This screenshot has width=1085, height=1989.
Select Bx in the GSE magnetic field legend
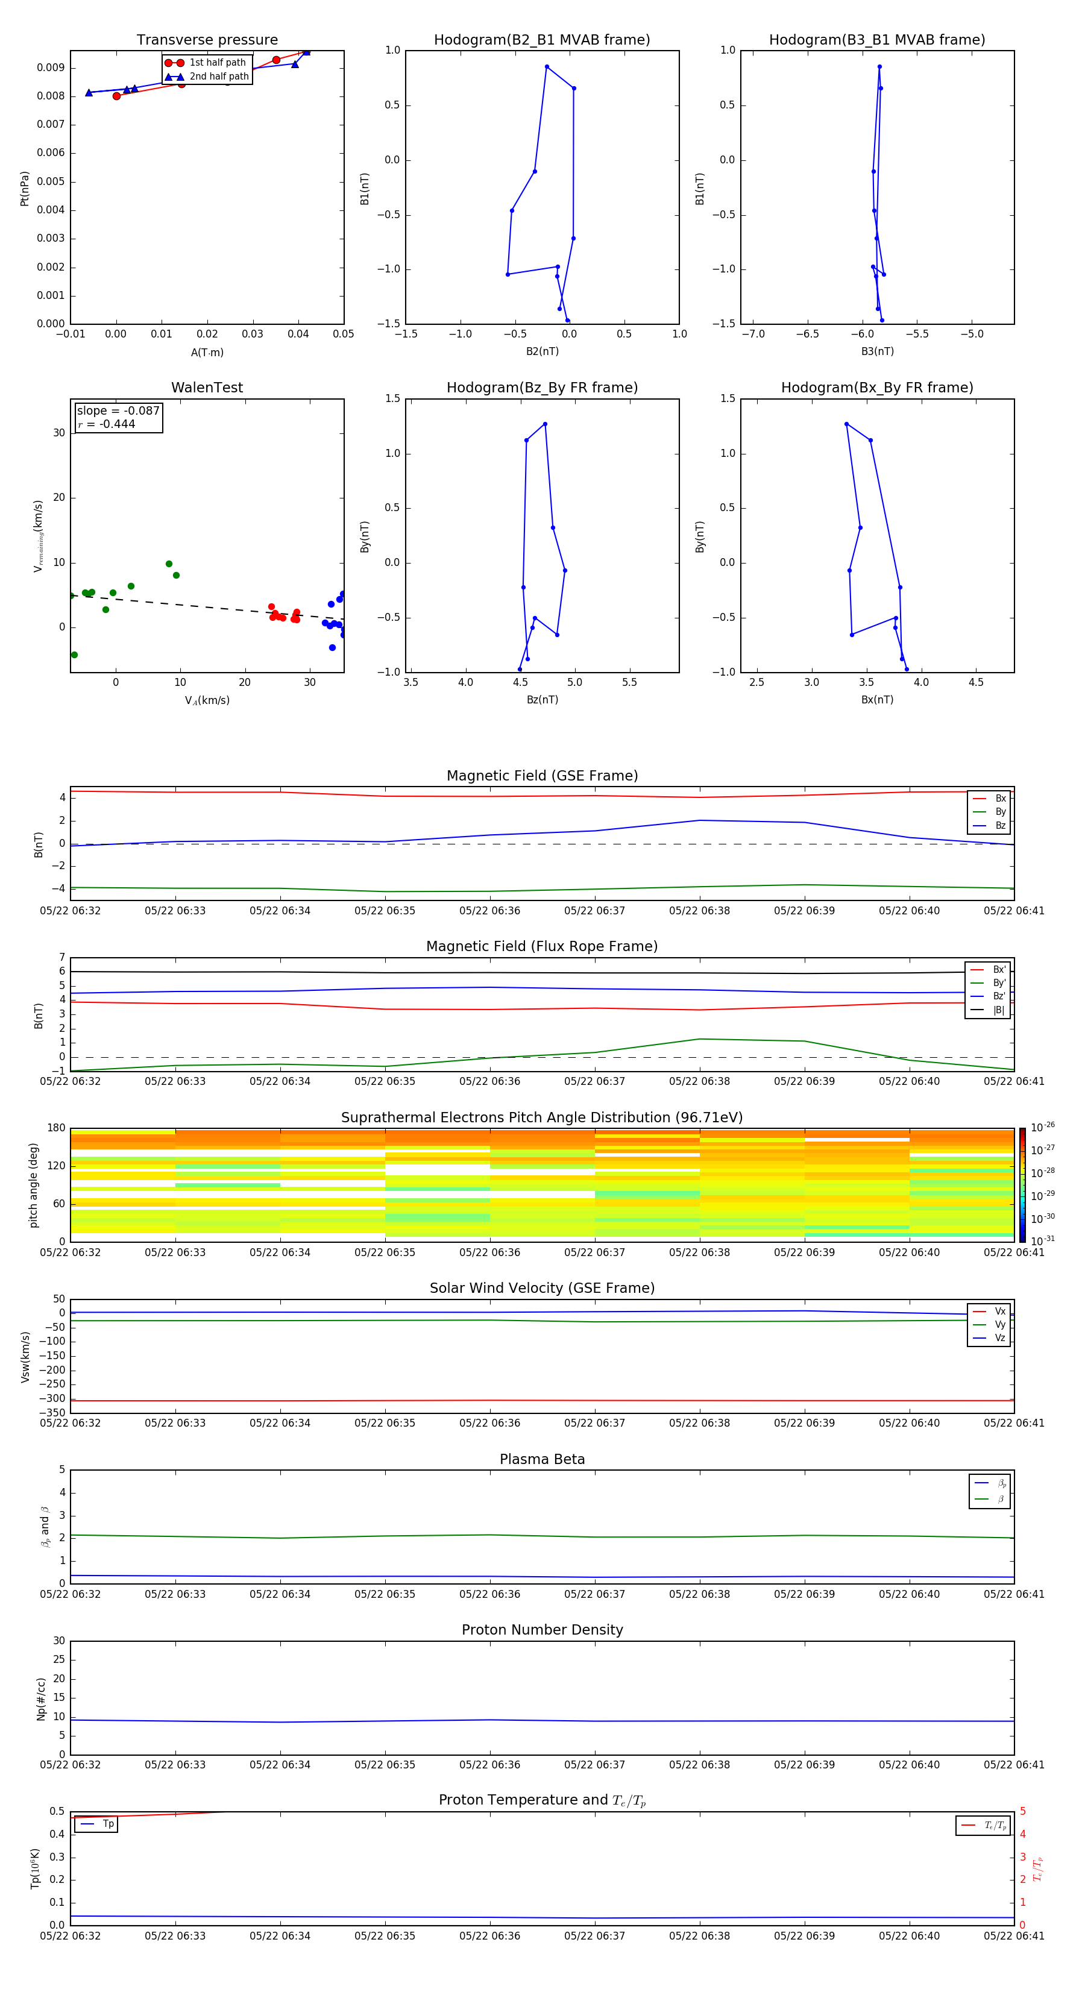coord(989,799)
